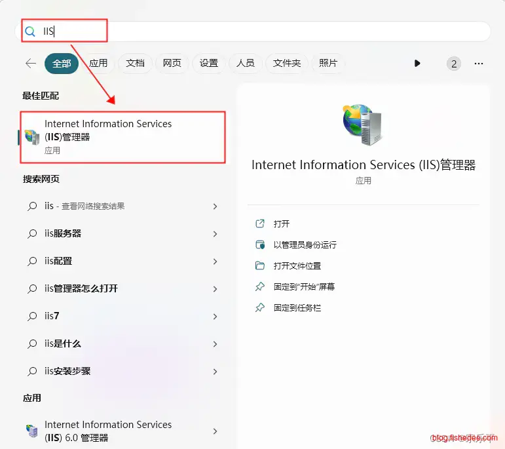
Task: Click the IIS 6.0 管理器 app icon
Action: (x=31, y=431)
